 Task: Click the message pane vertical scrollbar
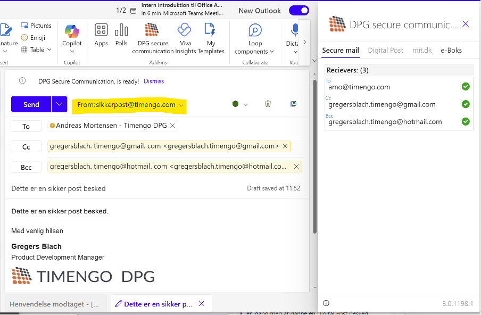click(314, 156)
